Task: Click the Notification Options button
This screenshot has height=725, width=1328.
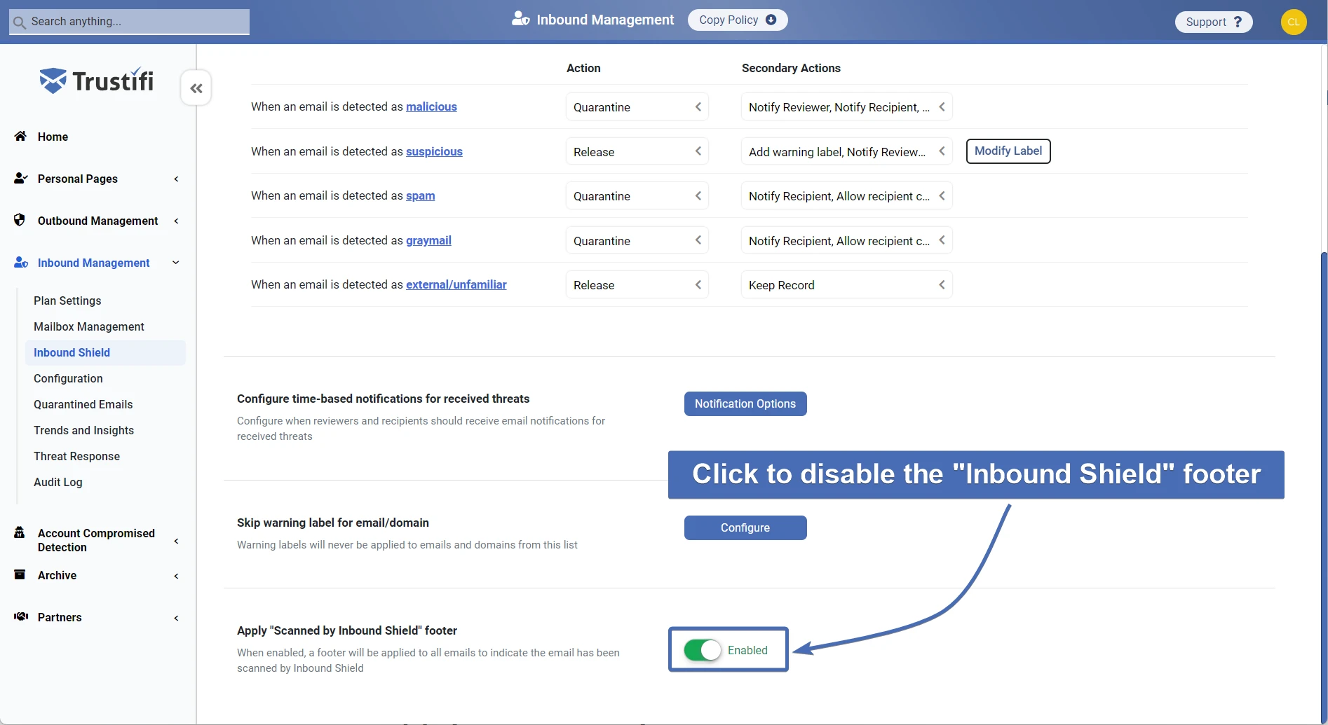Action: coord(745,403)
